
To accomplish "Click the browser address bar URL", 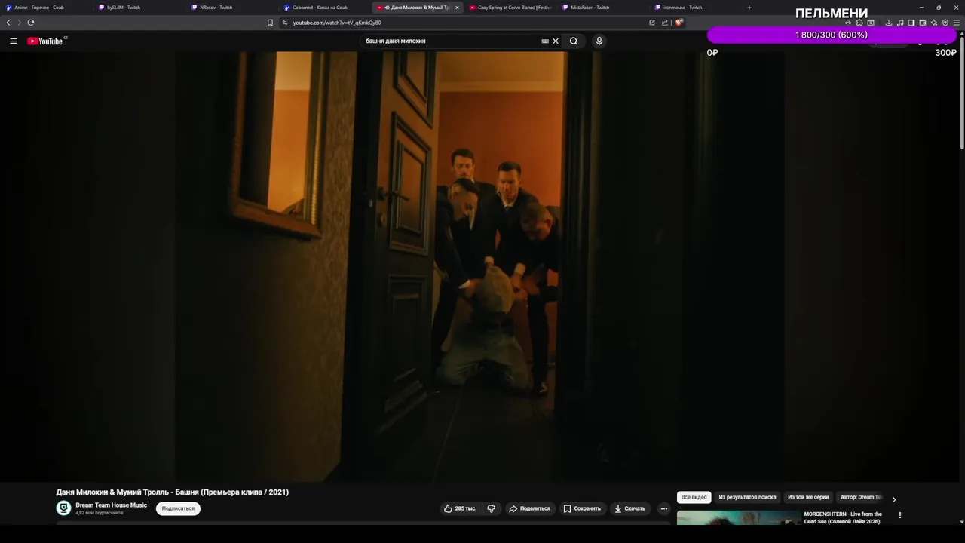I will click(337, 23).
